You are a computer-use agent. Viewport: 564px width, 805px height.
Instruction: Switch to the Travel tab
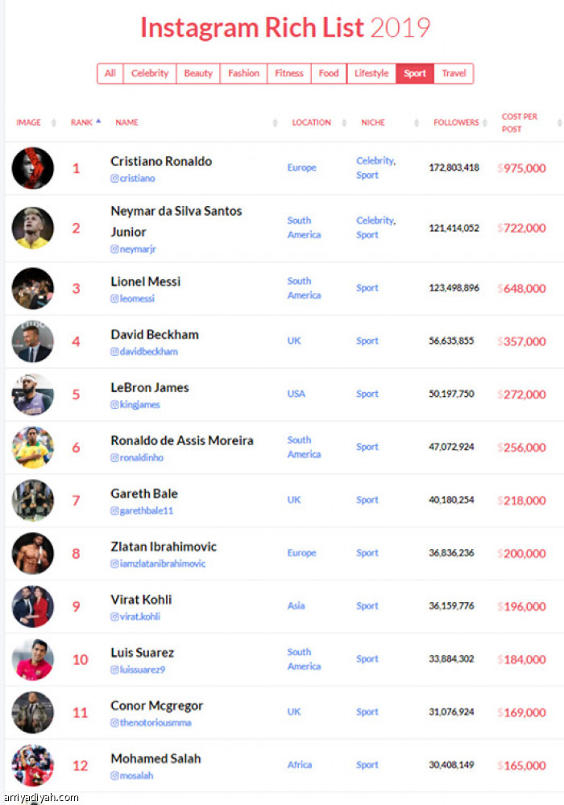pos(454,73)
